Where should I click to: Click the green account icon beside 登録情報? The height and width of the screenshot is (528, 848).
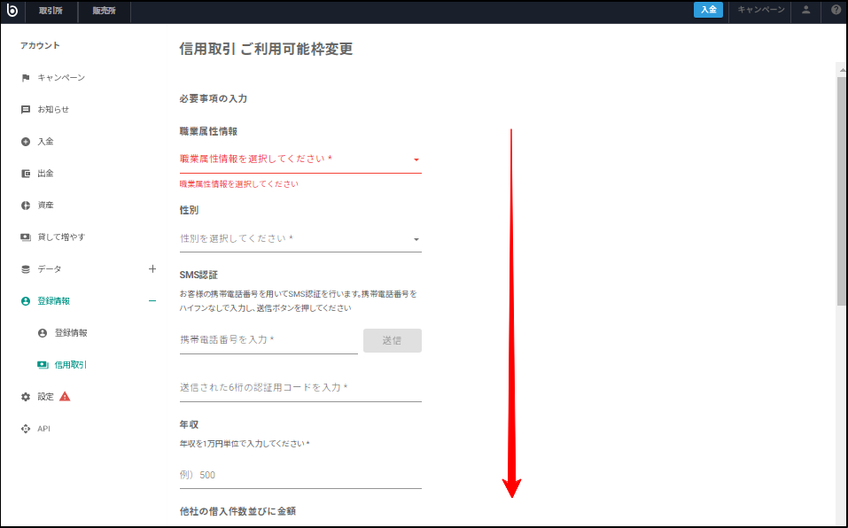[x=26, y=301]
